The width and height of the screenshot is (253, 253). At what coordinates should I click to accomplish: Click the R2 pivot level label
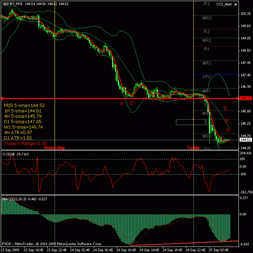pos(206,32)
